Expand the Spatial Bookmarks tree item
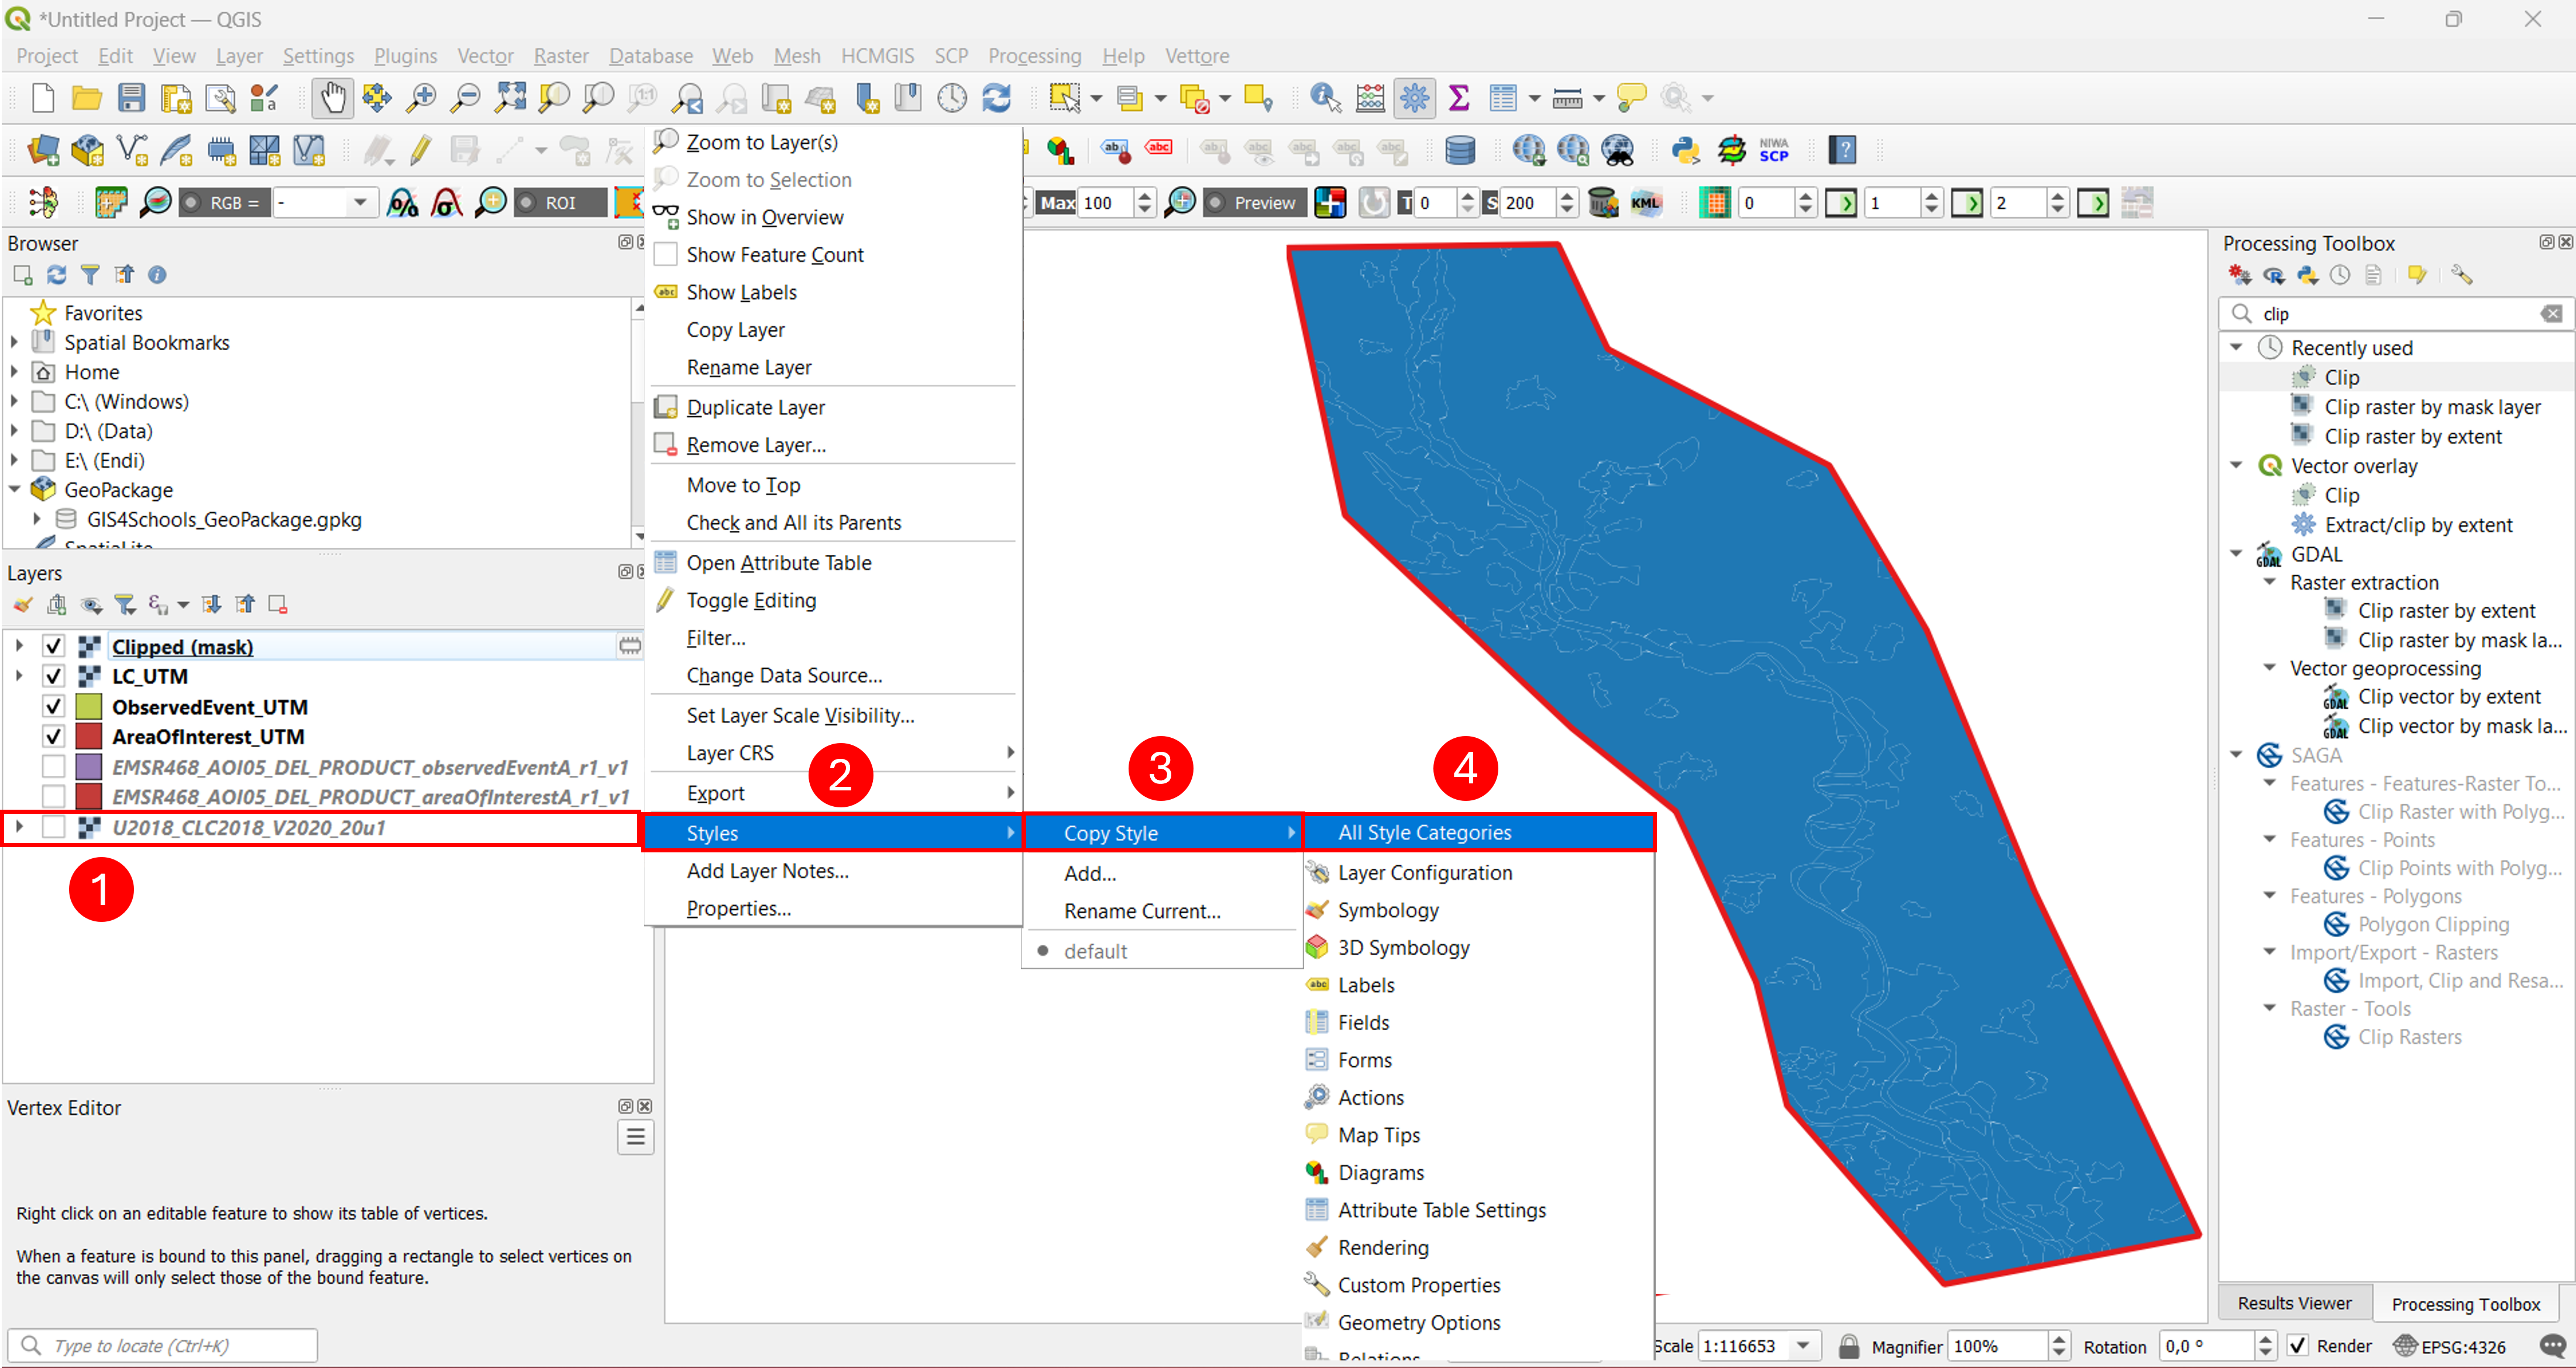 pyautogui.click(x=15, y=343)
